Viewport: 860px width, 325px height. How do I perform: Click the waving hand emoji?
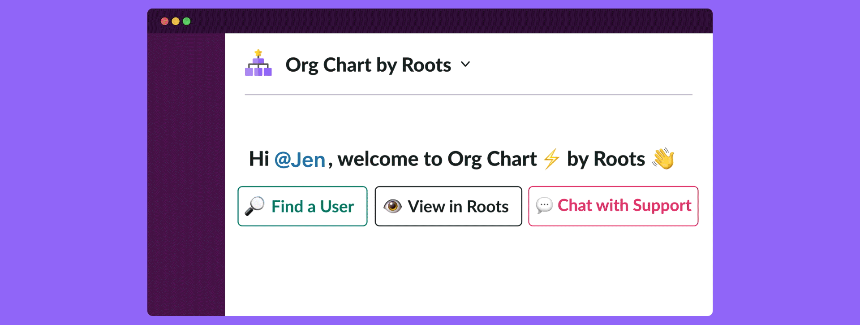663,159
